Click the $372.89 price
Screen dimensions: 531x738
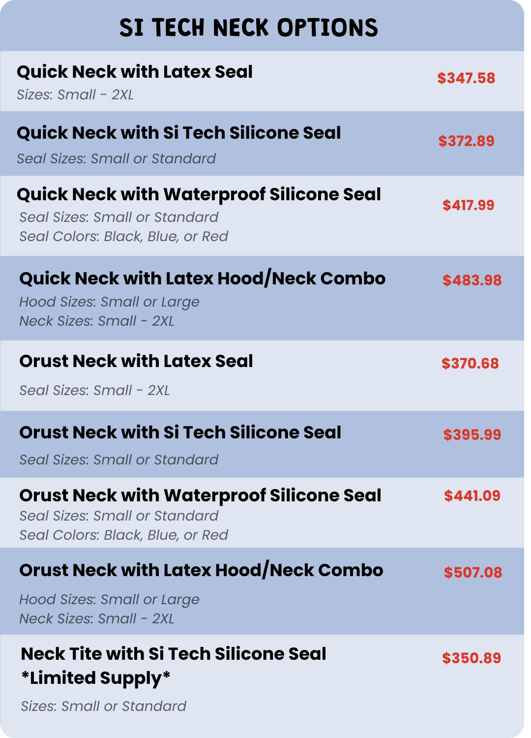(x=466, y=141)
